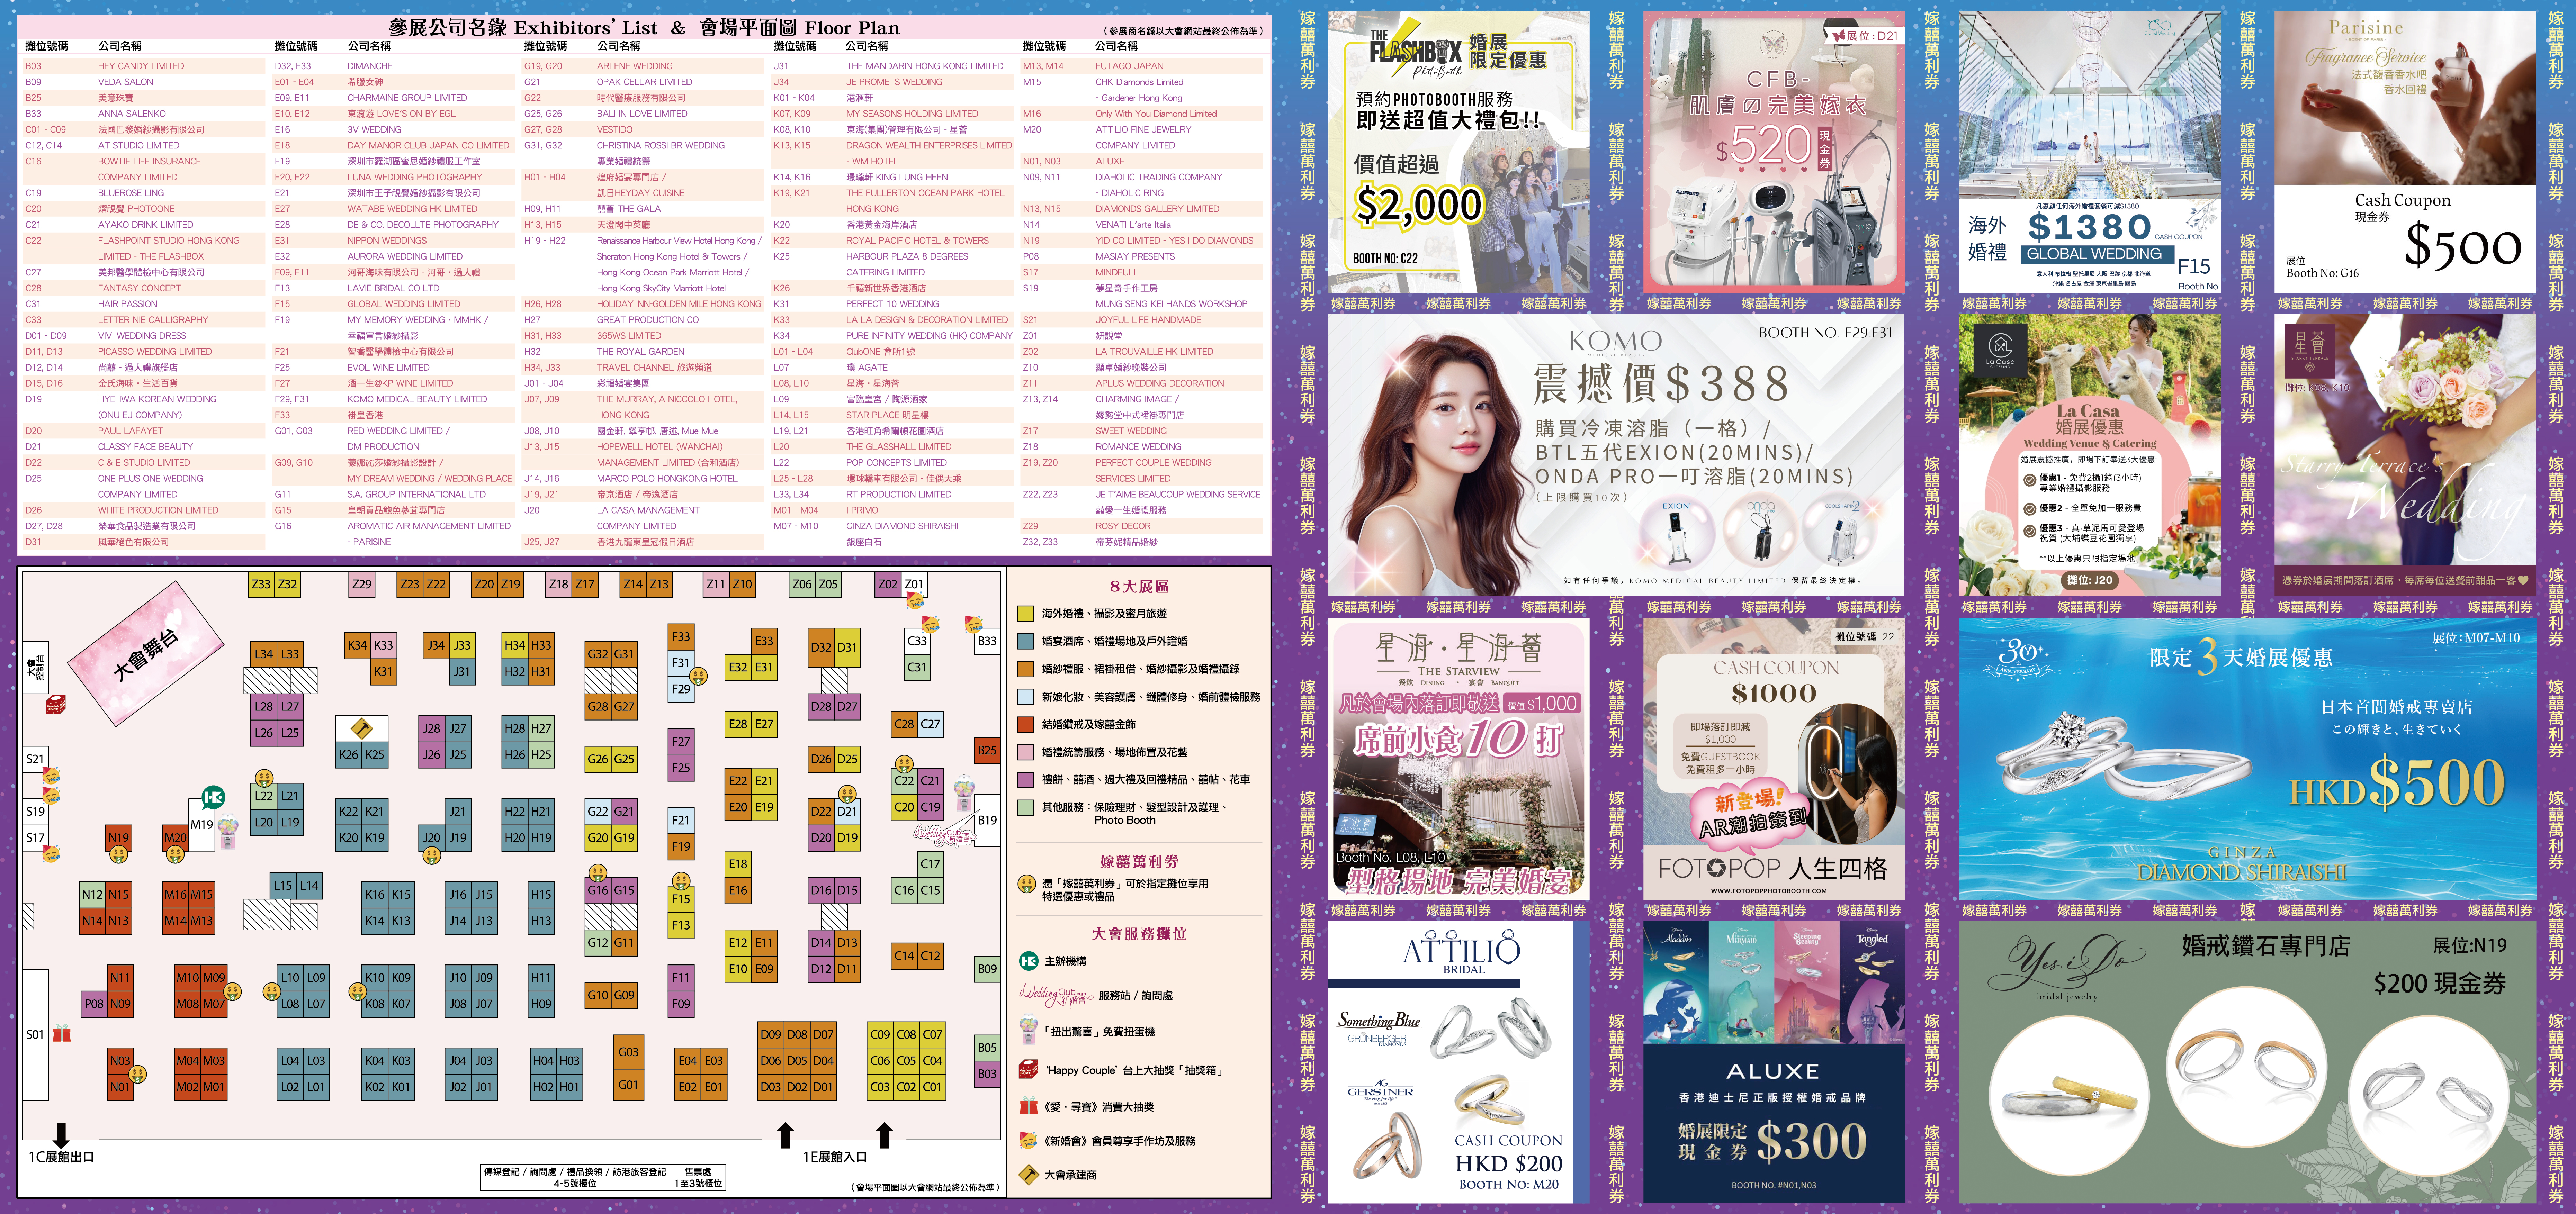
Task: Open the KOMO $388 beauty offer ad
Action: pos(1616,455)
